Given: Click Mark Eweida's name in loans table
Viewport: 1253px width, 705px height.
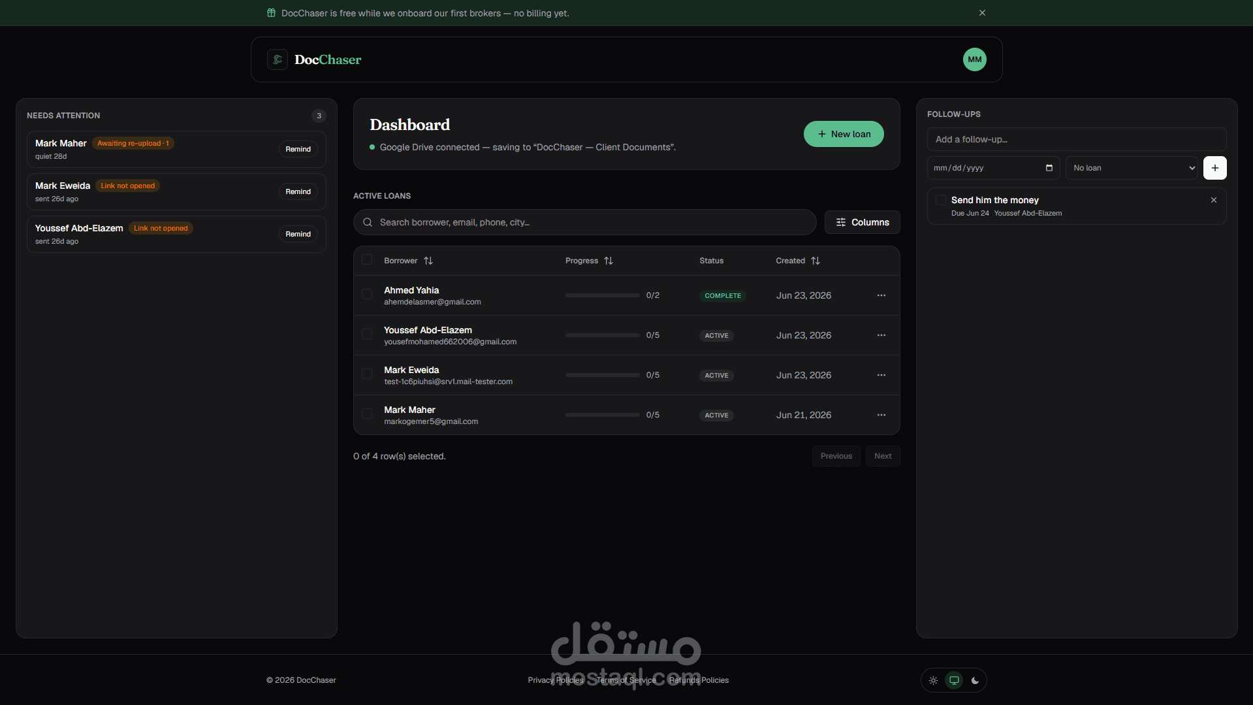Looking at the screenshot, I should click(x=411, y=370).
